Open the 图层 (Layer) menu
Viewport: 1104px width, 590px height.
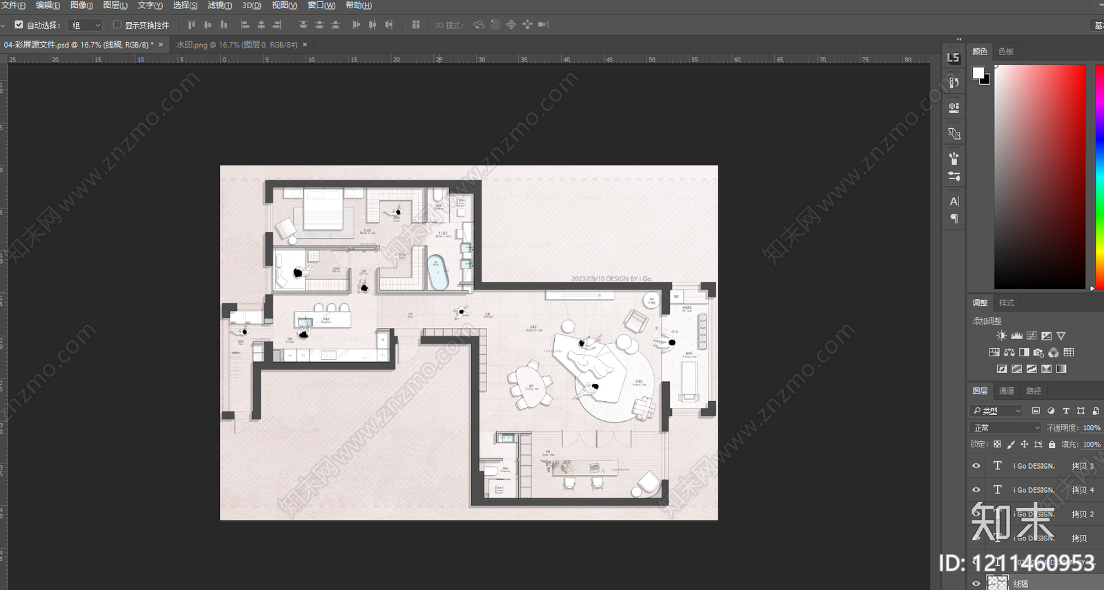point(115,6)
